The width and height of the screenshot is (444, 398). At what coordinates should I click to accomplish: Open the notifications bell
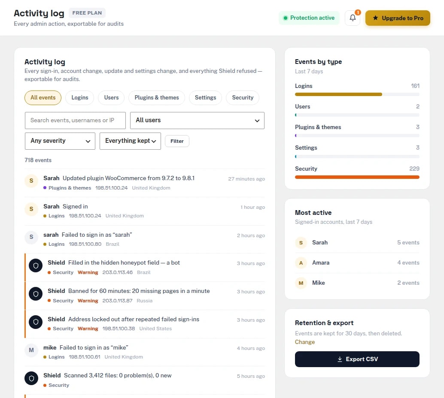coord(352,18)
